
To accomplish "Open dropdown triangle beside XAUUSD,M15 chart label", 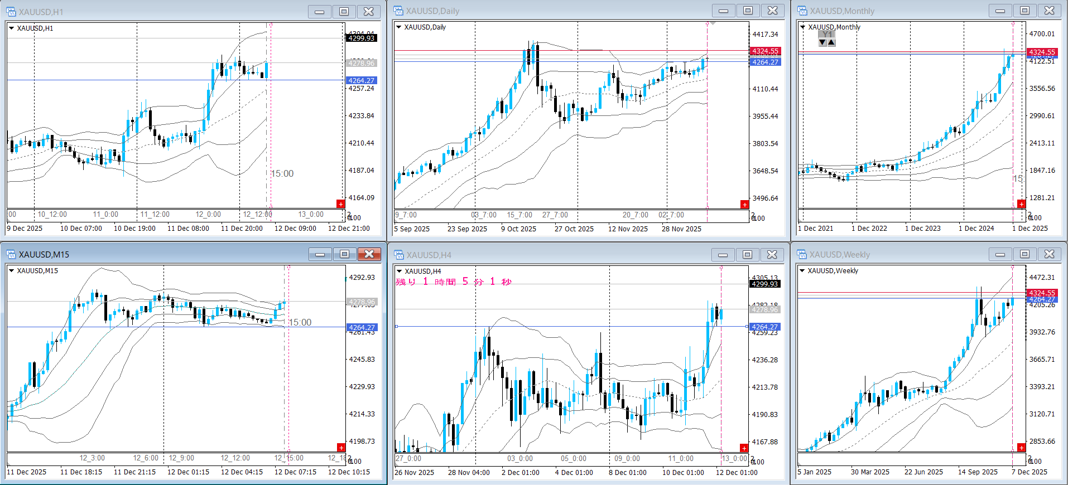I will point(11,270).
